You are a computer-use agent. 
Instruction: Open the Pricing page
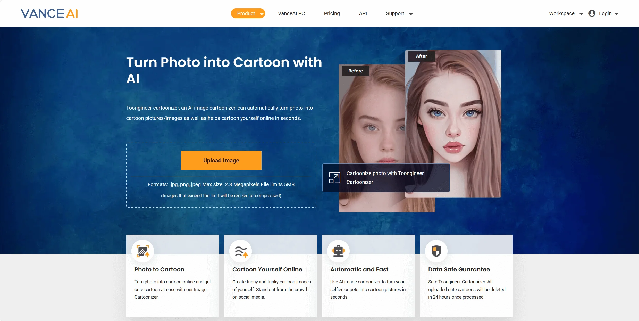coord(332,13)
